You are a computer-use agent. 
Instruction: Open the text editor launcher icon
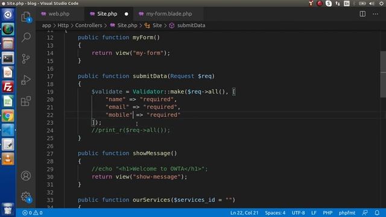(x=8, y=145)
